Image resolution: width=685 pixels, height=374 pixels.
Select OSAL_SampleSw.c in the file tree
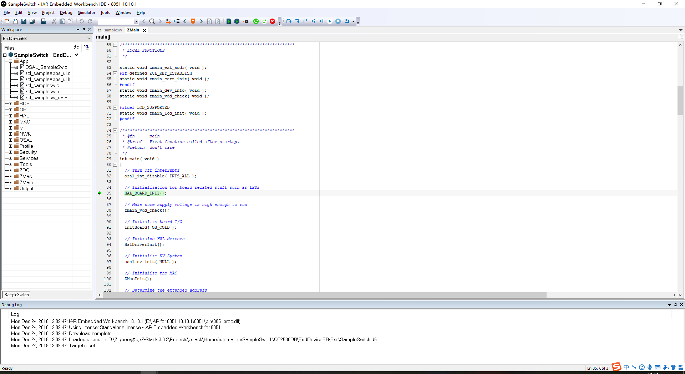click(x=46, y=67)
